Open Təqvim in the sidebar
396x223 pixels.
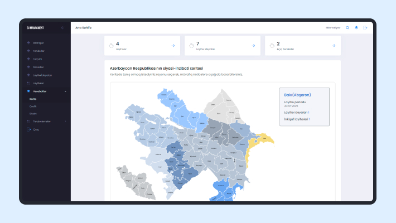click(x=37, y=59)
